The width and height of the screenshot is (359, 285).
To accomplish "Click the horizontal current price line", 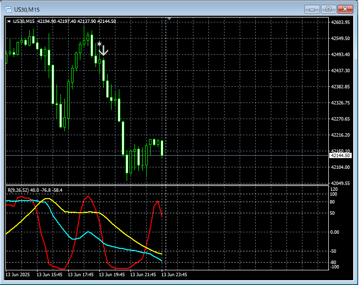I will coord(167,155).
